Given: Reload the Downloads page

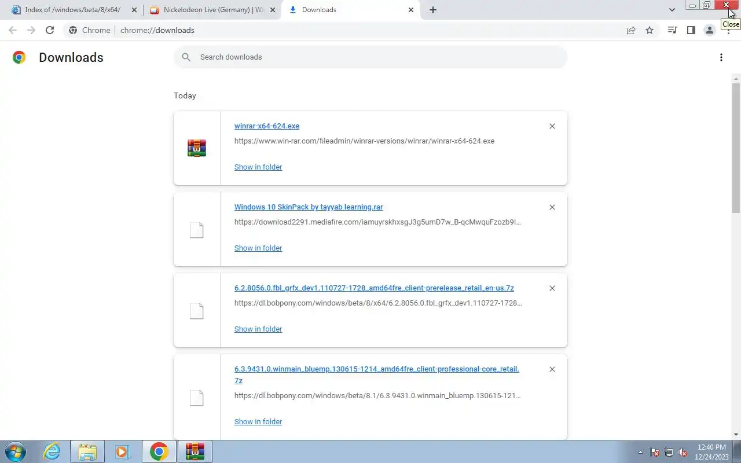Looking at the screenshot, I should [50, 30].
